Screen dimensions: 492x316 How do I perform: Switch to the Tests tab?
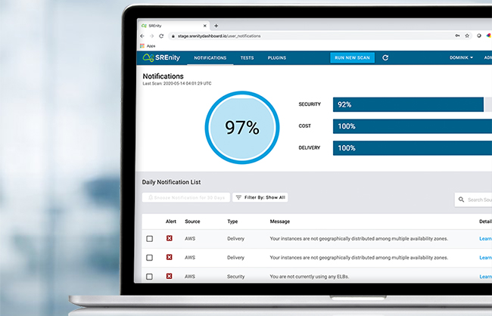pyautogui.click(x=247, y=57)
